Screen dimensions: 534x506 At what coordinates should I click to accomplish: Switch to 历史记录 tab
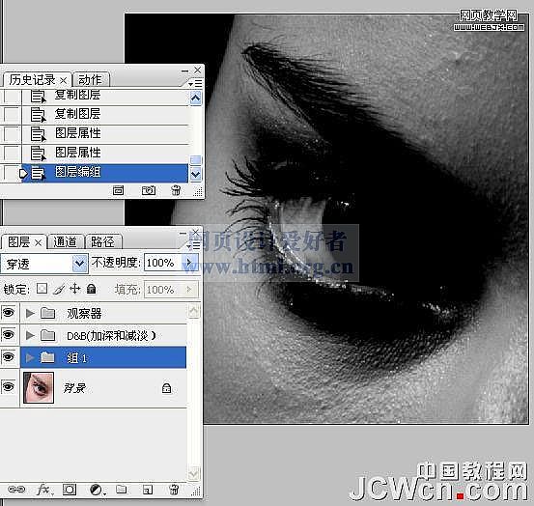point(33,80)
